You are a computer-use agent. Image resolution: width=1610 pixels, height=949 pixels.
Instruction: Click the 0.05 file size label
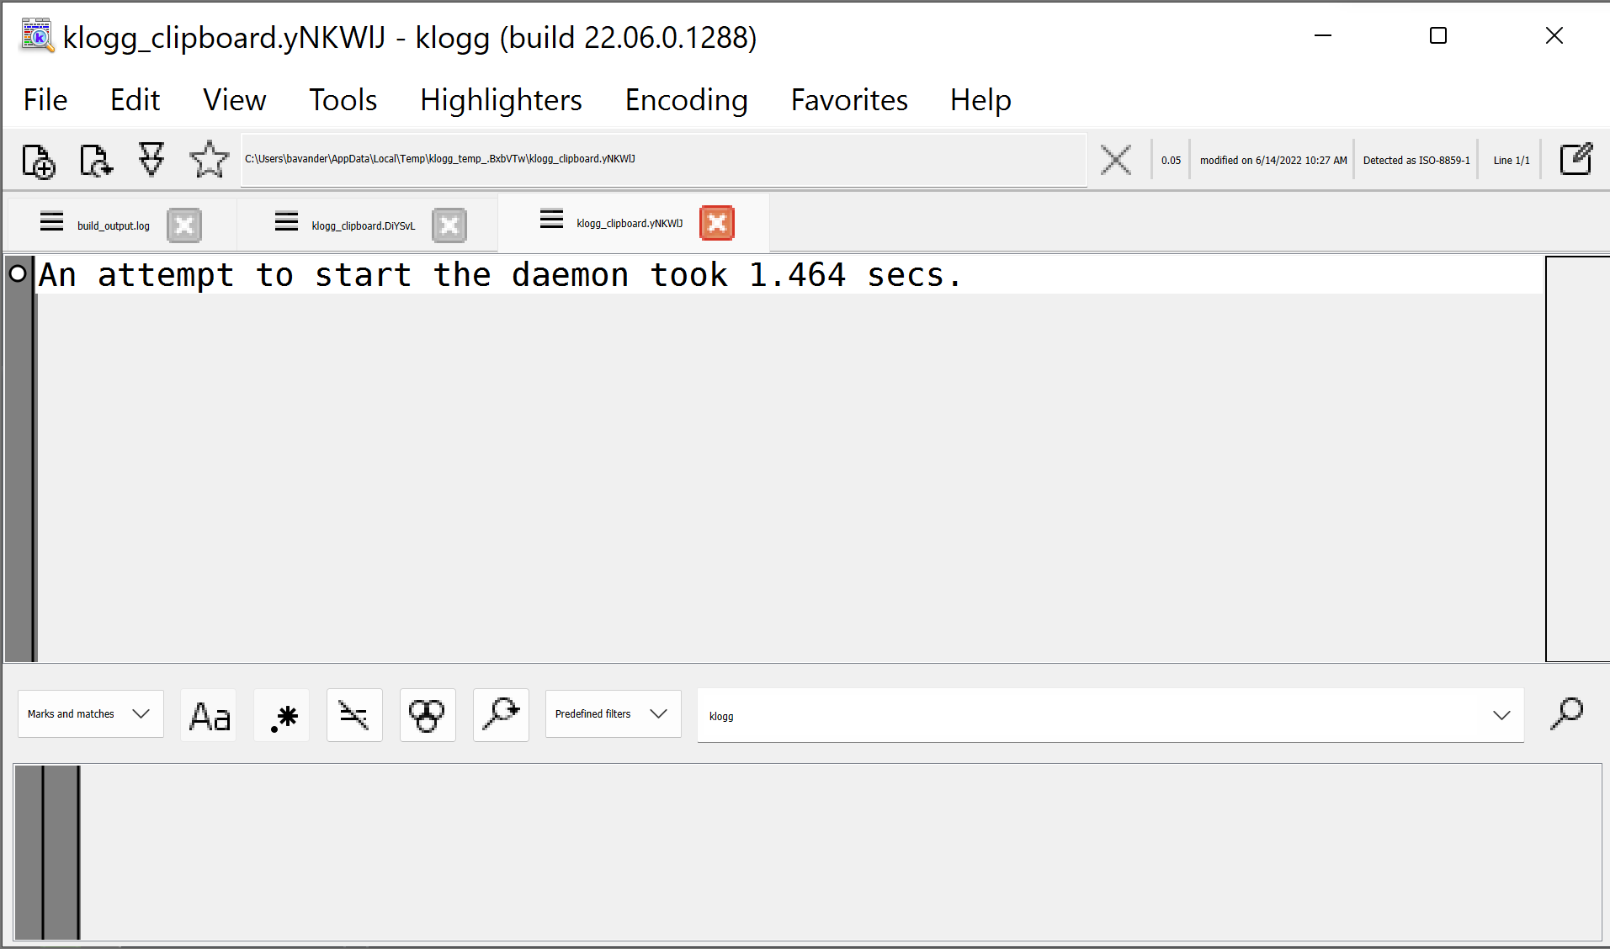coord(1171,160)
